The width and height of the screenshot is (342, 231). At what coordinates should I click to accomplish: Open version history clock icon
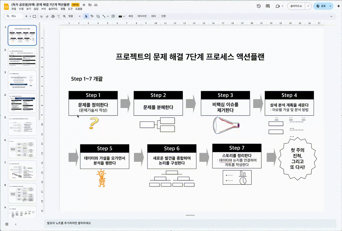pos(258,6)
